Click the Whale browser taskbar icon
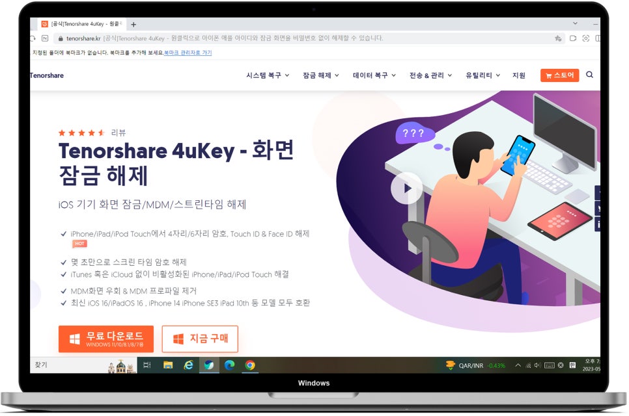 (x=209, y=365)
